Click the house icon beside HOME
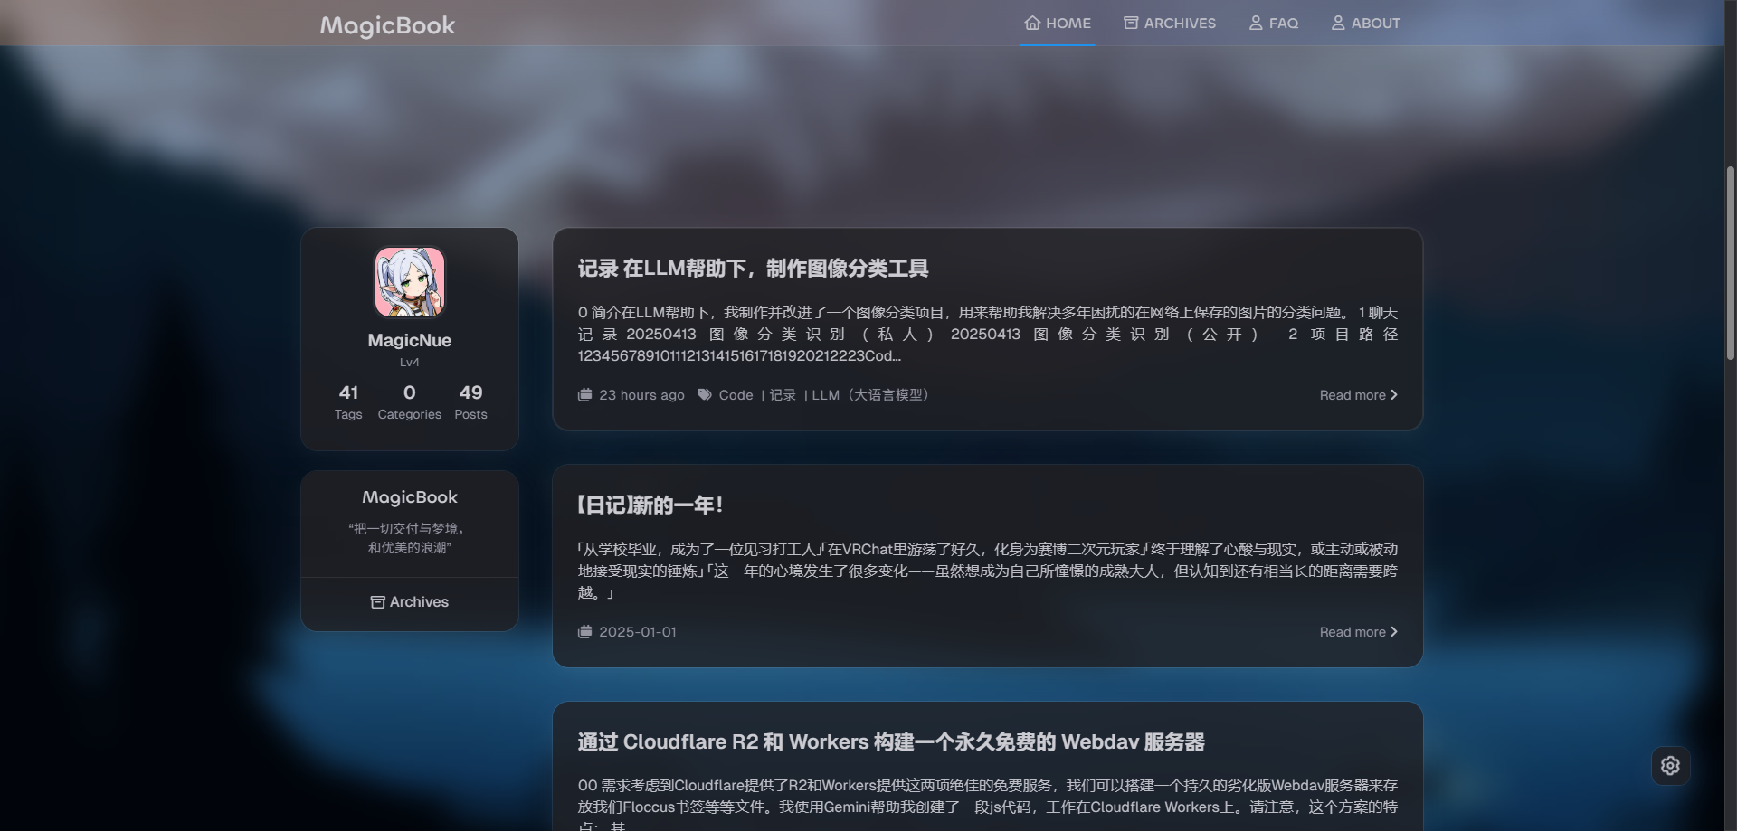The width and height of the screenshot is (1737, 831). coord(1032,23)
